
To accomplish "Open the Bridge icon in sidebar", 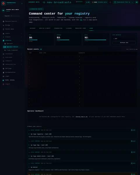I will click(x=3, y=25).
